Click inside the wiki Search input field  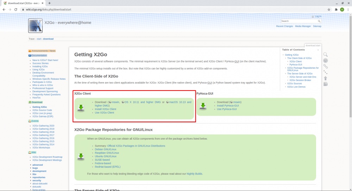[299, 21]
